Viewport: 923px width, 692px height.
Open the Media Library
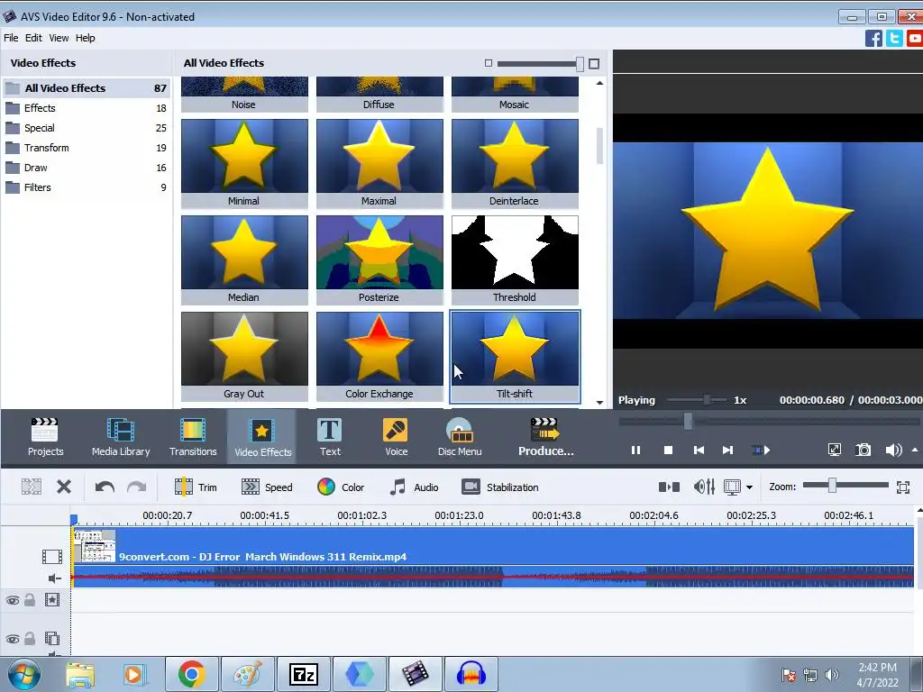(121, 437)
